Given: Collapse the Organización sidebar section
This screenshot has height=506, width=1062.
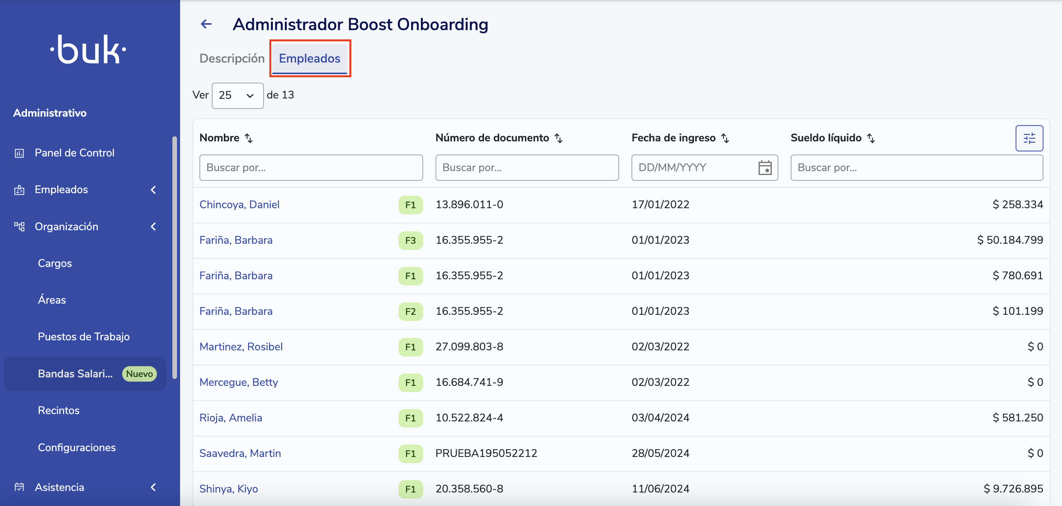Looking at the screenshot, I should pos(153,227).
